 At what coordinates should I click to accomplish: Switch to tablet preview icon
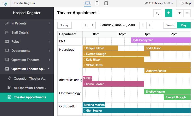coord(106,3)
